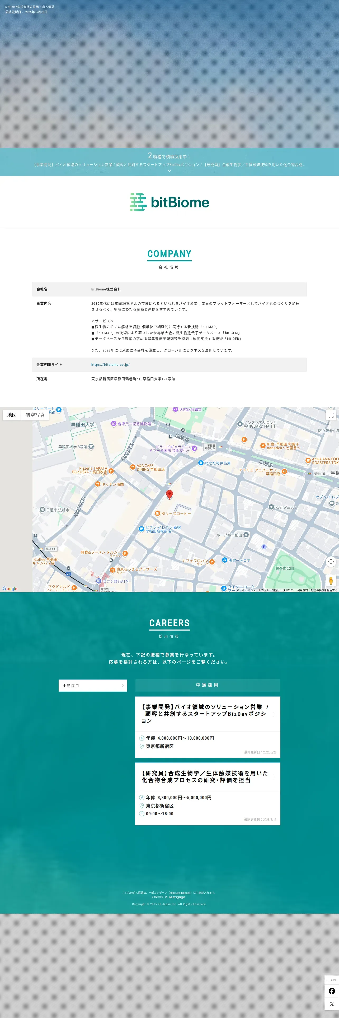Click 地図の誤りを報告する link

coord(324,590)
